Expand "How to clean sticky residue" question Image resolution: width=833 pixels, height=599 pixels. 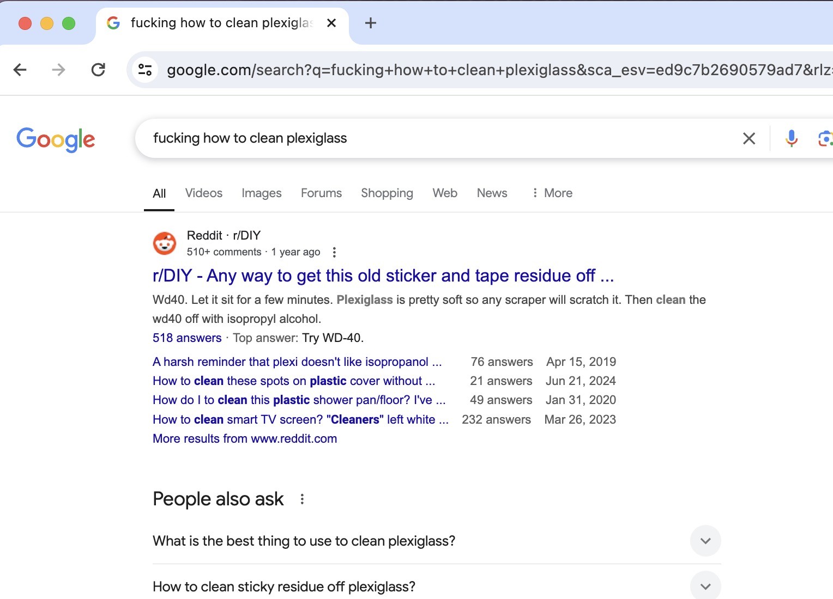(705, 586)
